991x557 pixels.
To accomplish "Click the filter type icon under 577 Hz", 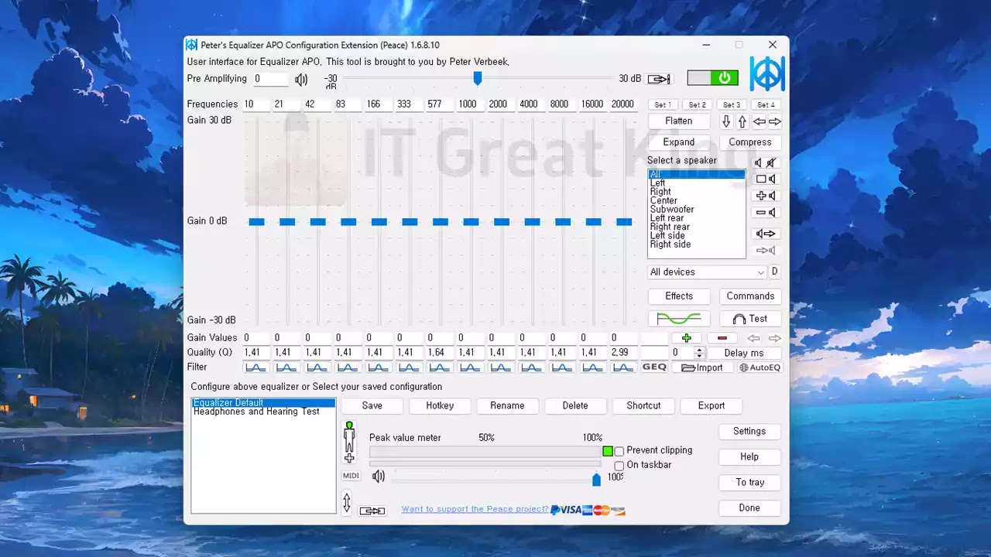I will [x=440, y=367].
